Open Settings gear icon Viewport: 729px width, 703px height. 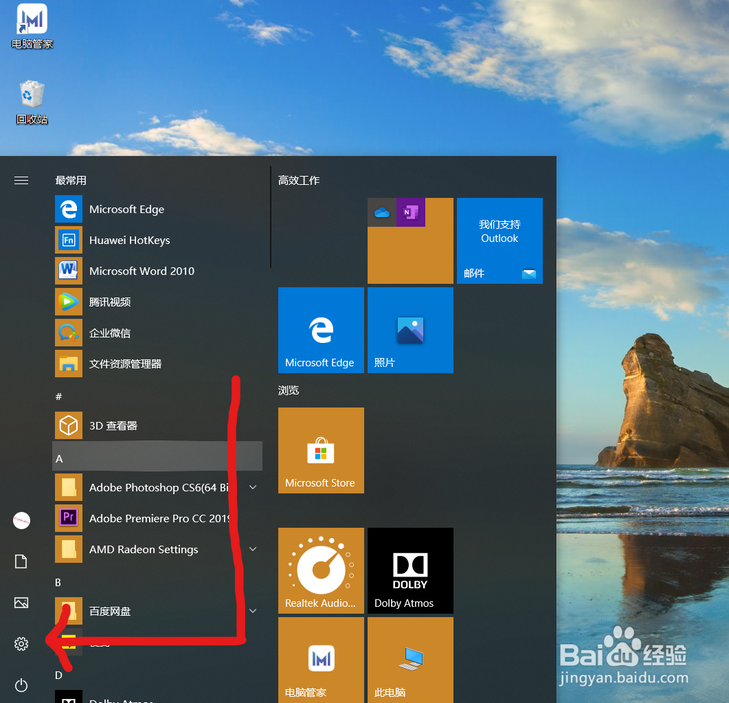click(21, 644)
